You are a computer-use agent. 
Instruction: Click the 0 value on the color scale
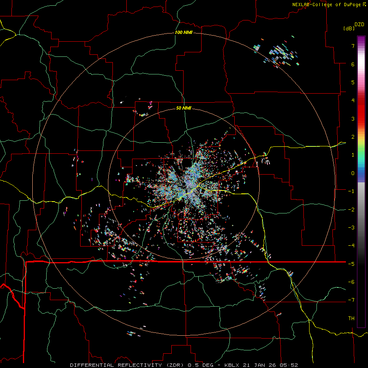(x=353, y=173)
